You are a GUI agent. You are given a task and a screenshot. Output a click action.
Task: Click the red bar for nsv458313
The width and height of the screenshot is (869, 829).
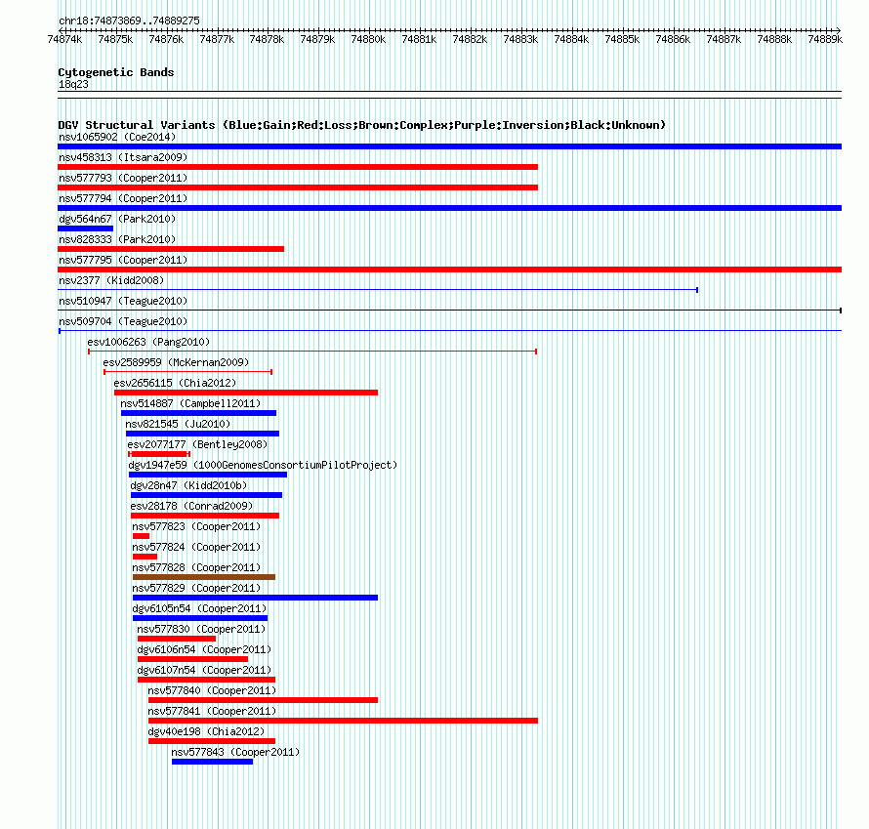298,167
